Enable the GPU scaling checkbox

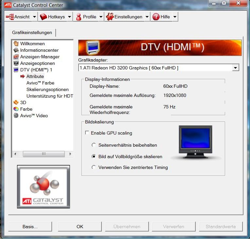(87, 133)
